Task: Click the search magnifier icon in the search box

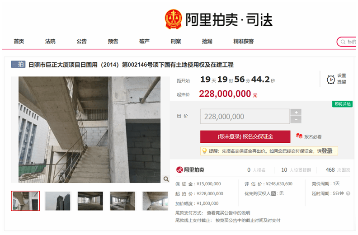Action: 343,42
